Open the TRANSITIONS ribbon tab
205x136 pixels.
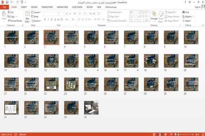pos(47,7)
